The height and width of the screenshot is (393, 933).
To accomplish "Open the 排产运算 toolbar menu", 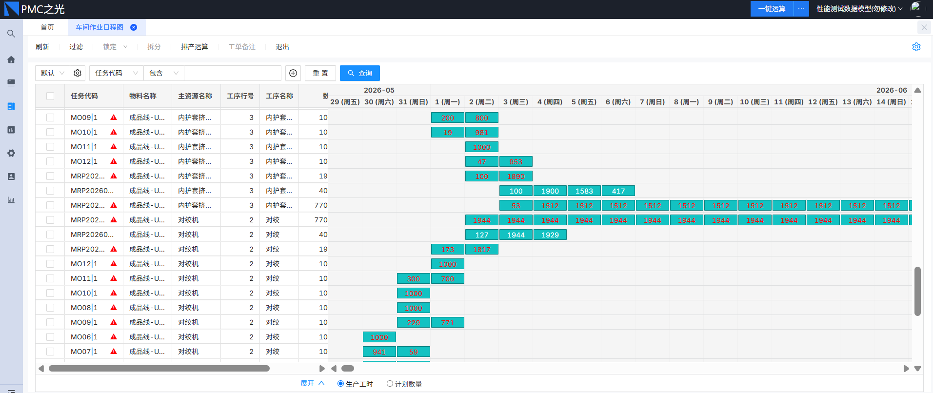I will [x=194, y=47].
